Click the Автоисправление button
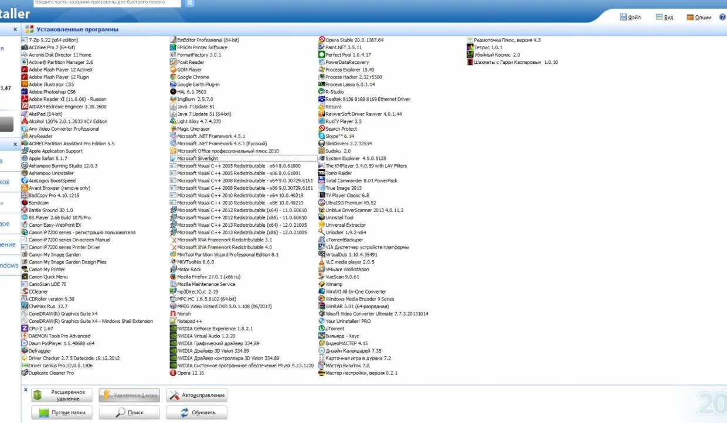Image resolution: width=727 pixels, height=423 pixels. point(196,395)
